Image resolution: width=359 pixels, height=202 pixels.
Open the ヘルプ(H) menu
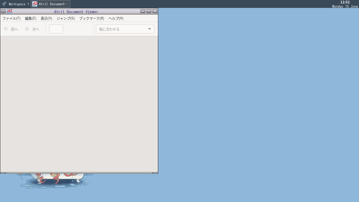(x=116, y=18)
